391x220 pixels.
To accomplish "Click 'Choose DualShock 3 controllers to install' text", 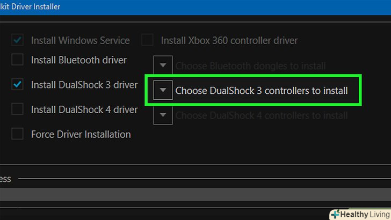I will 262,91.
